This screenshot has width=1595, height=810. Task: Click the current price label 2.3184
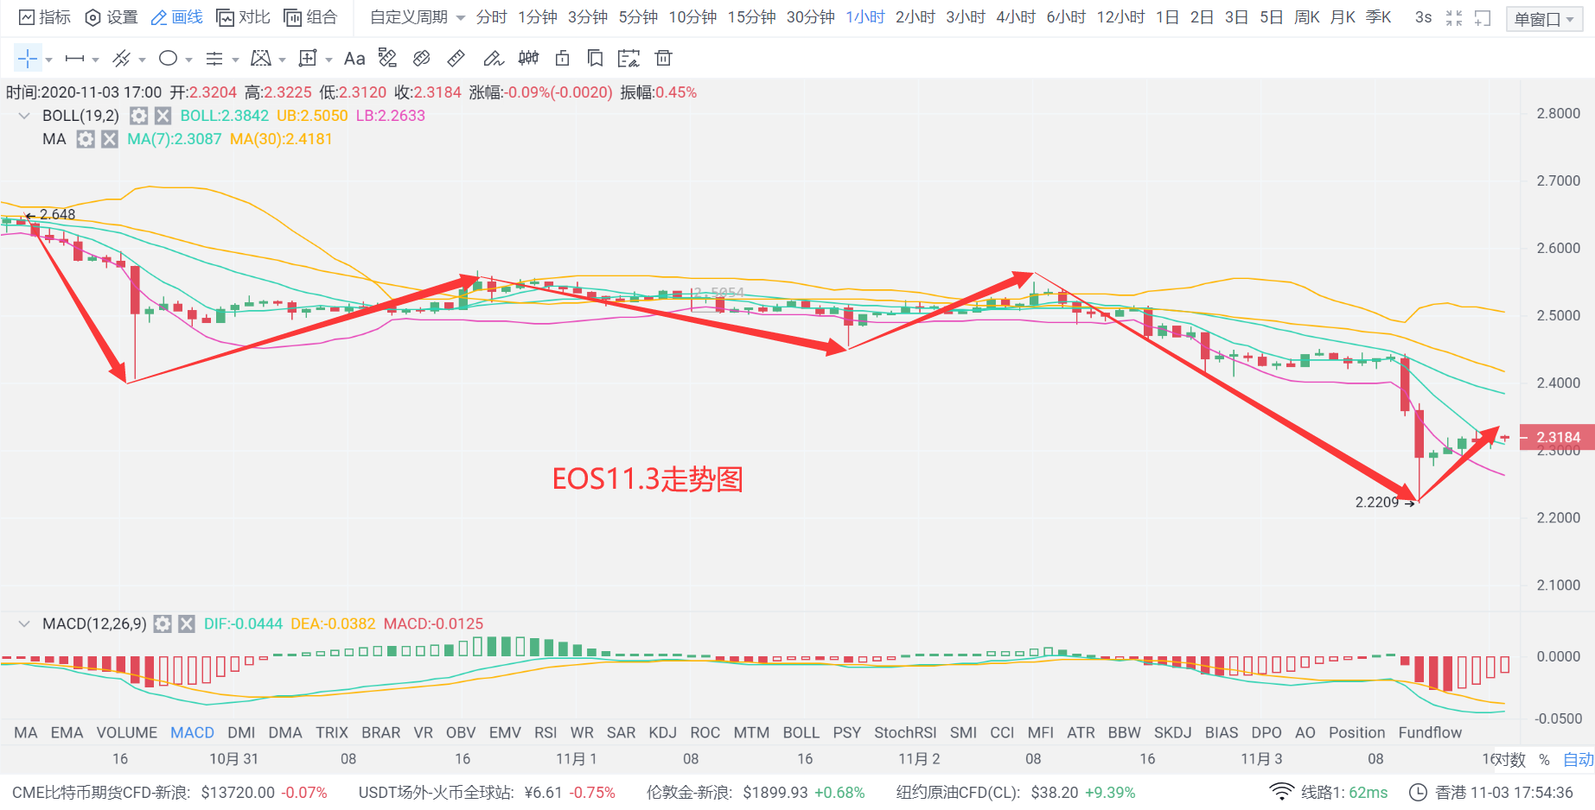(1557, 437)
